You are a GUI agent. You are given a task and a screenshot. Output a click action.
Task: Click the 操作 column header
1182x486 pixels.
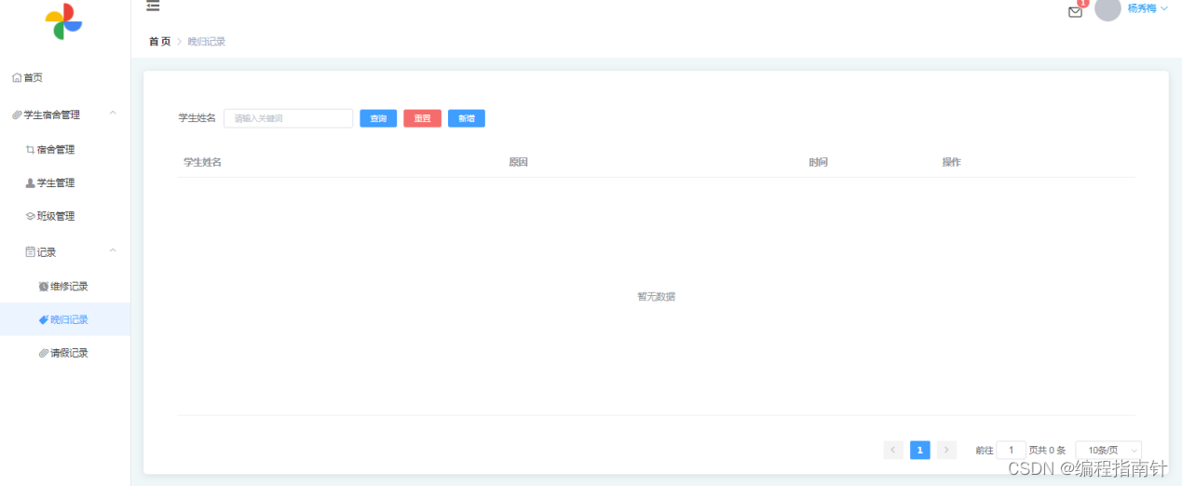tap(951, 162)
